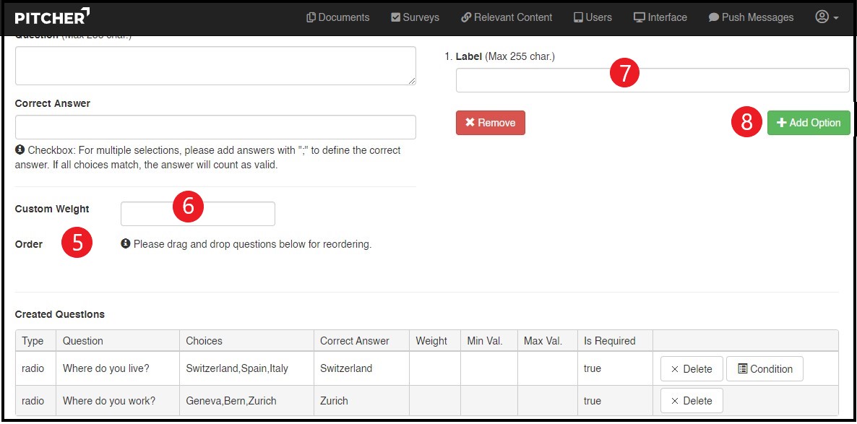Open Condition for 'Where do you live?'

pos(765,369)
